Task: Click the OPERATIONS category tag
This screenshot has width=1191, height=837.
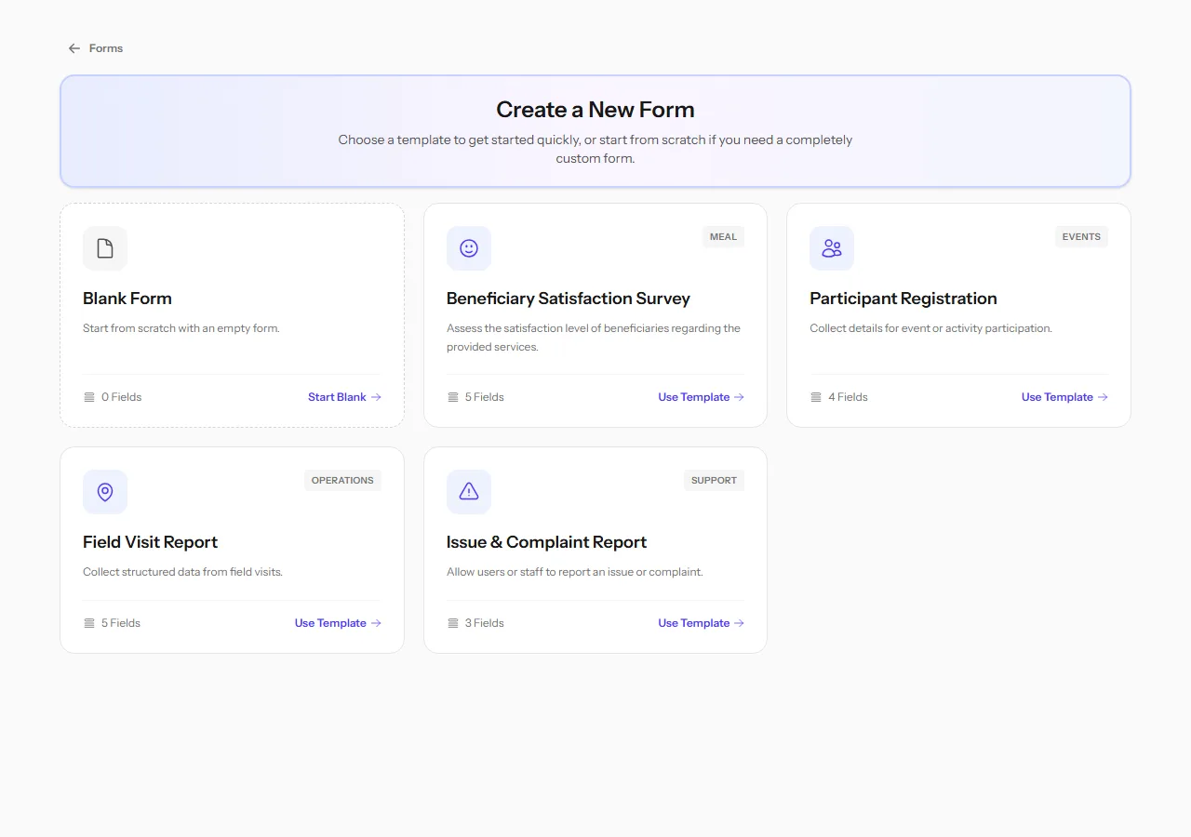Action: coord(342,481)
